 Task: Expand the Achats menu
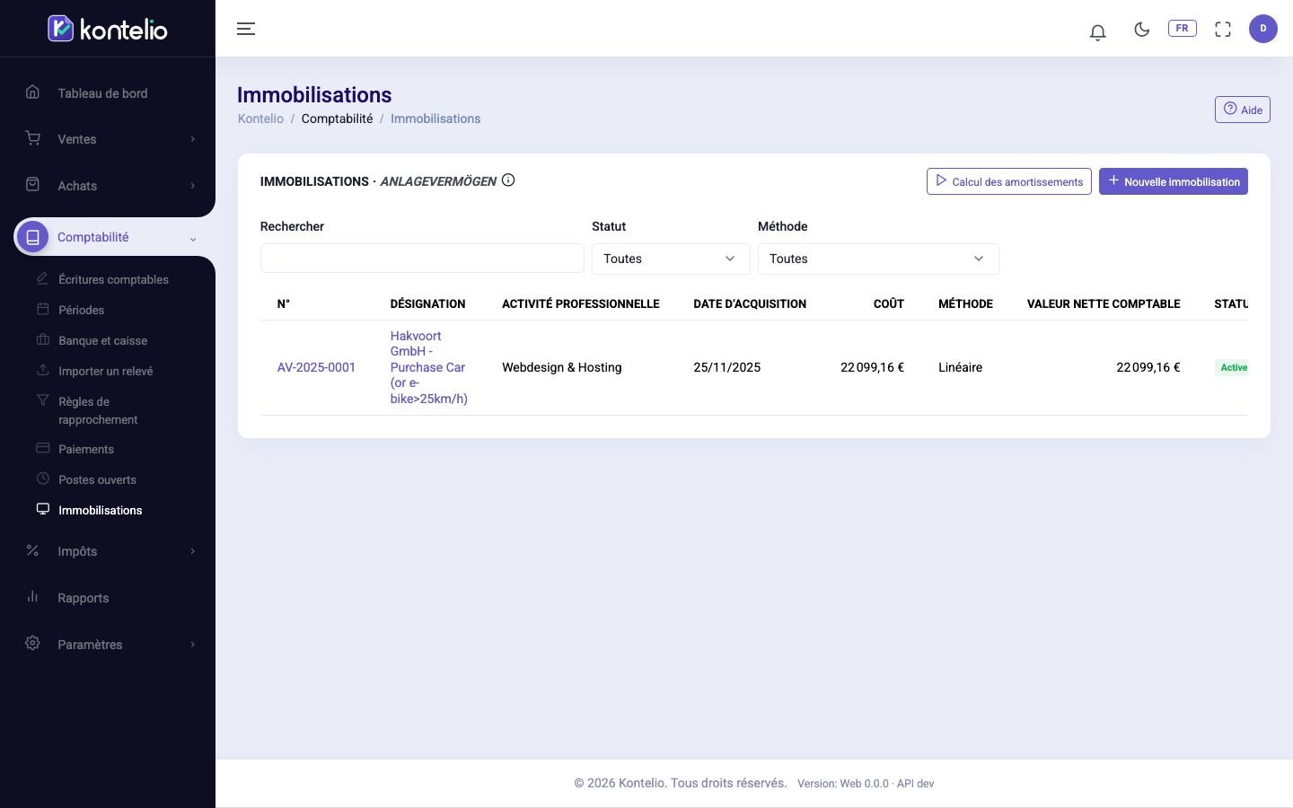[108, 186]
